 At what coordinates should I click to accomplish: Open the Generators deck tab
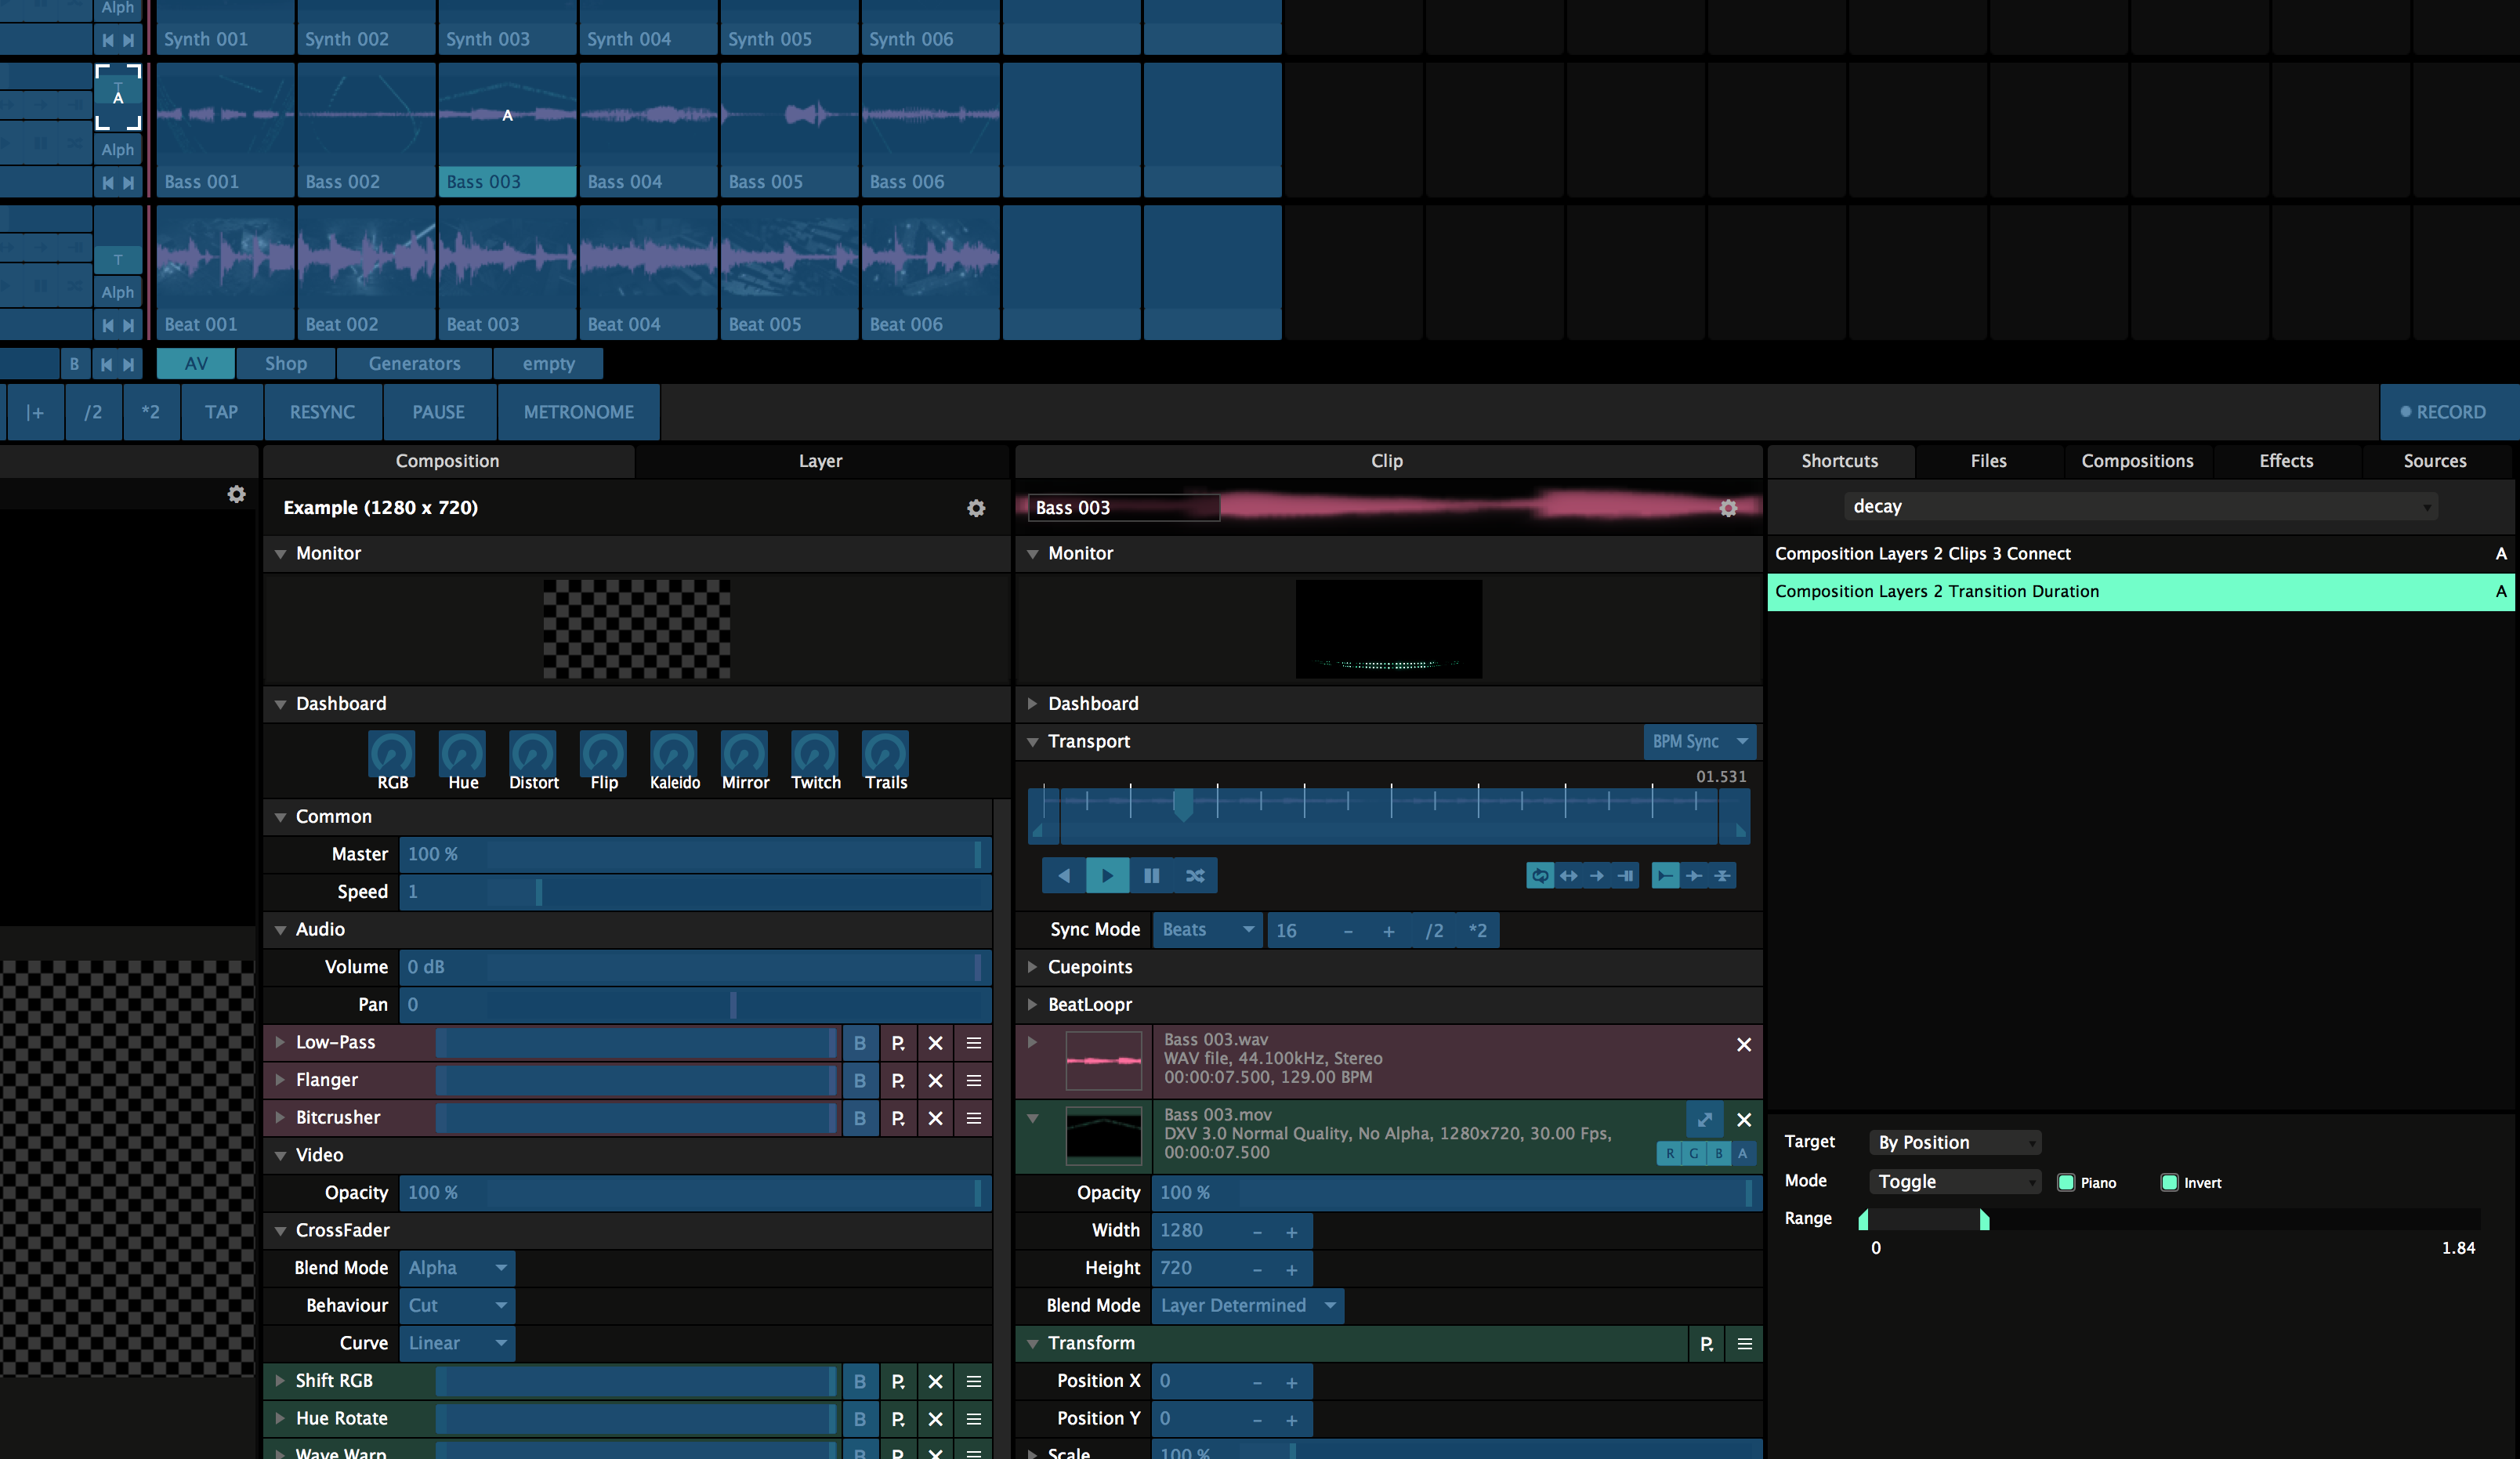click(414, 364)
